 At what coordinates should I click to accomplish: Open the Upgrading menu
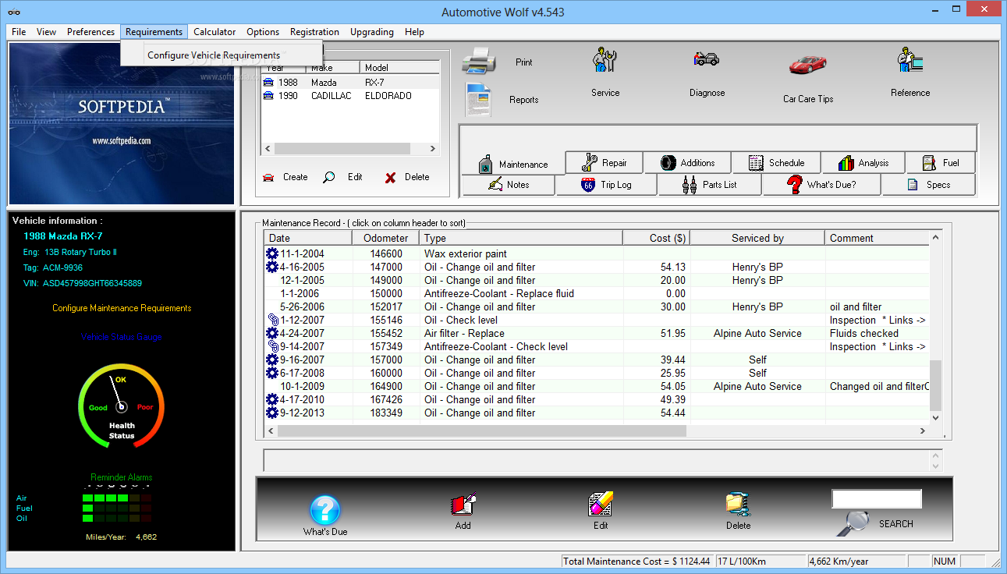(x=372, y=32)
